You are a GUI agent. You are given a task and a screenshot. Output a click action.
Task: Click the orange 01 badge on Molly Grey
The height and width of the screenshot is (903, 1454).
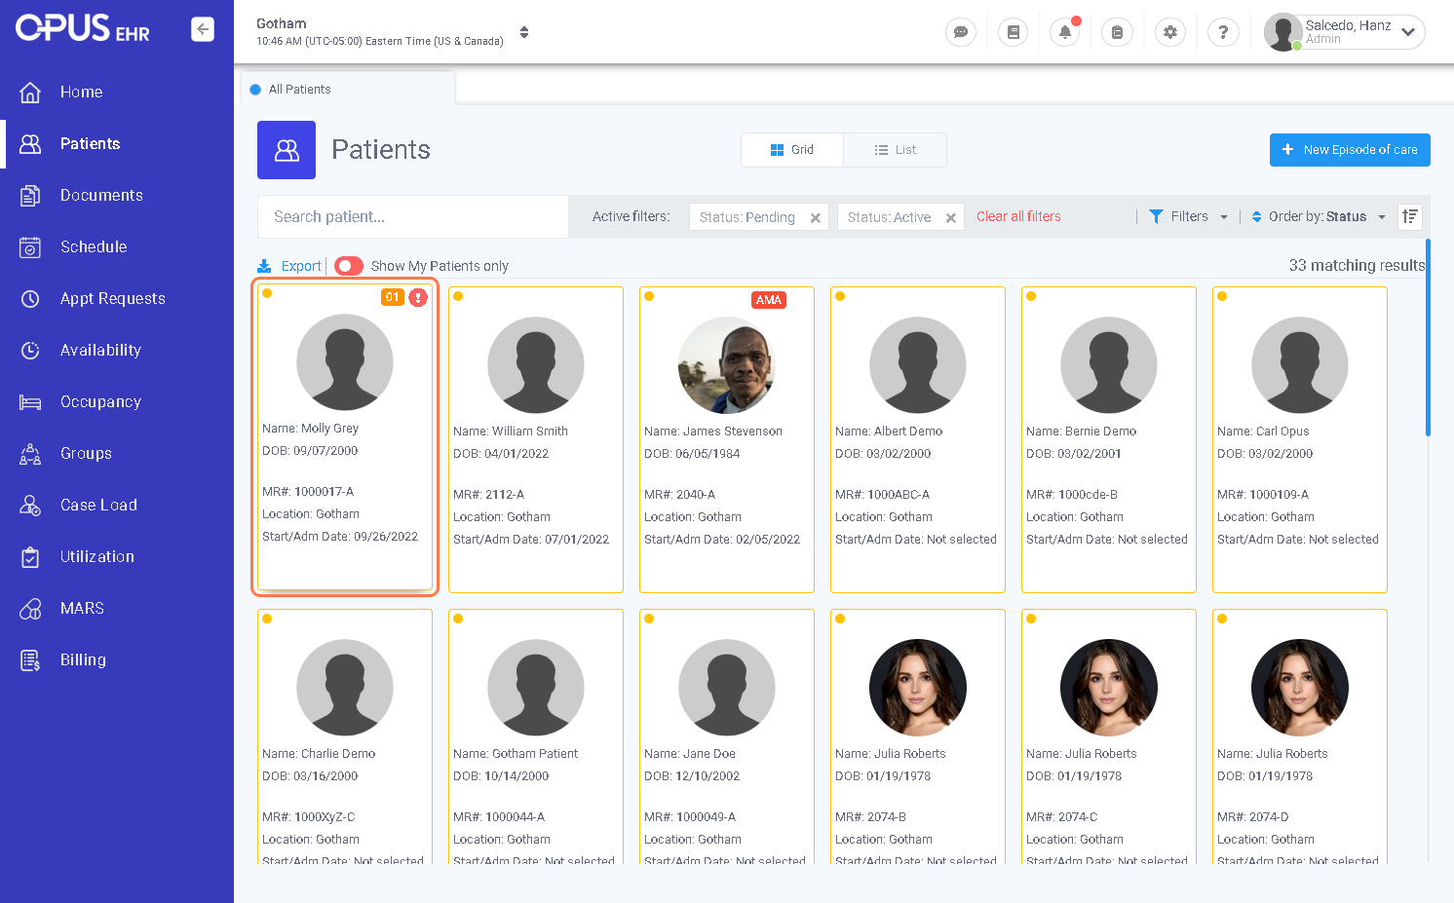point(393,297)
